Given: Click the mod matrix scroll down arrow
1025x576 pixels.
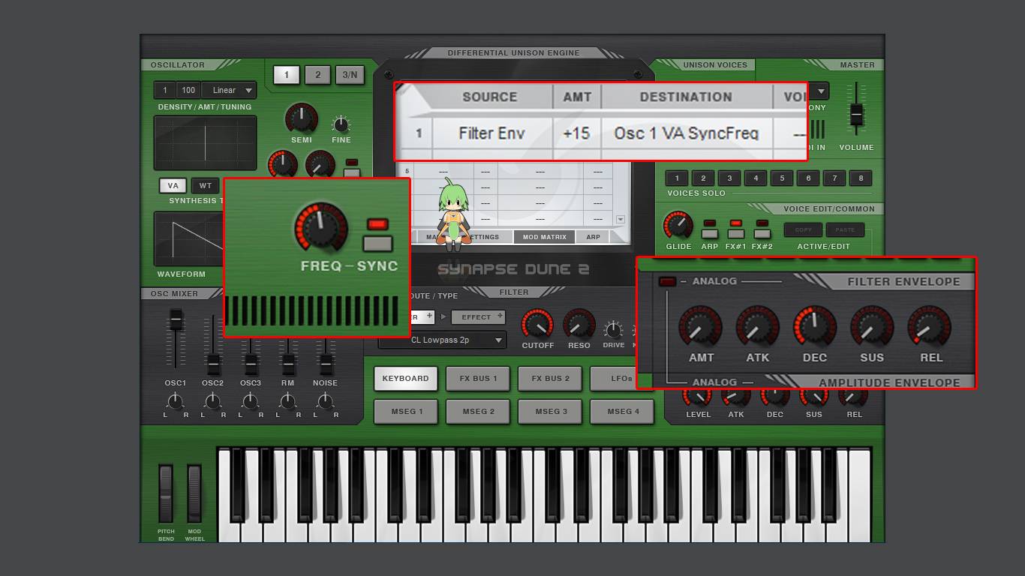Looking at the screenshot, I should (x=621, y=220).
